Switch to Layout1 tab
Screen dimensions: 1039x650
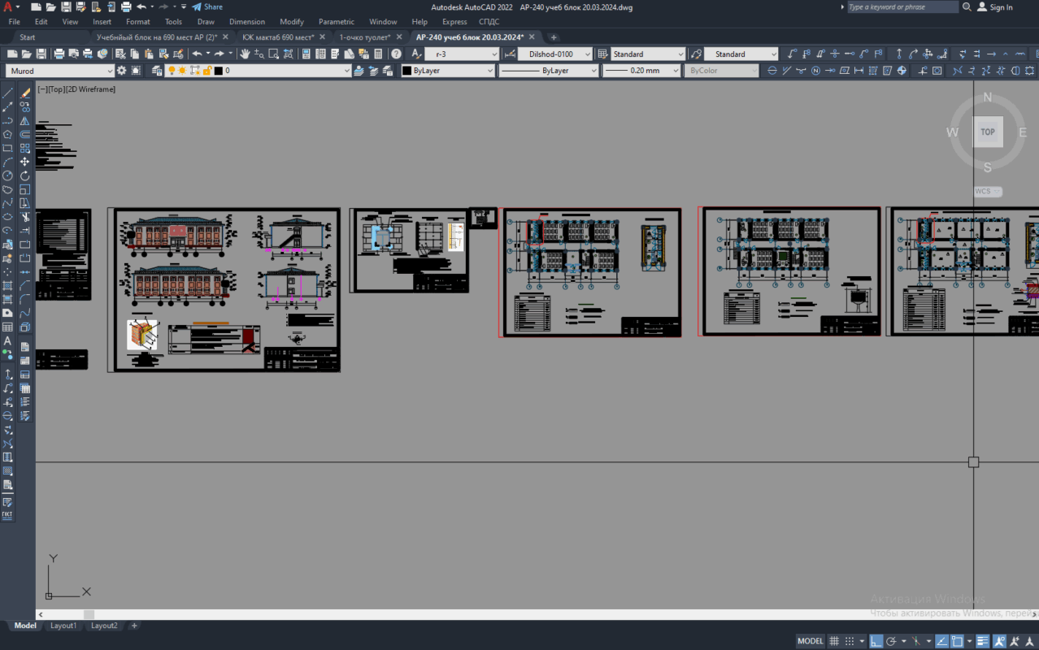[63, 626]
